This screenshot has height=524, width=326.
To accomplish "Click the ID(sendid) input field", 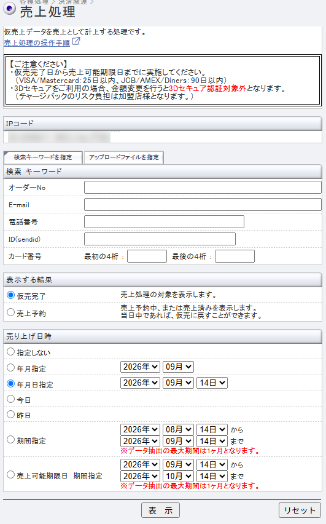I will tap(160, 239).
